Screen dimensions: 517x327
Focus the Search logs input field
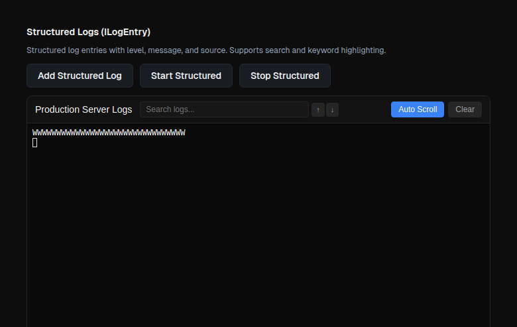(224, 109)
